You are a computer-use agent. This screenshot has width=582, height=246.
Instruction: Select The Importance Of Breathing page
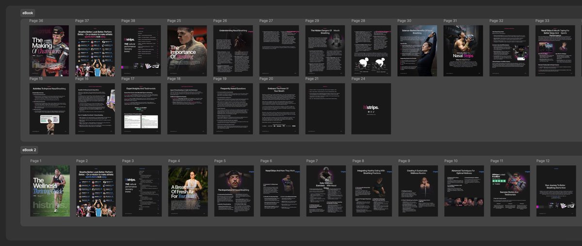(187, 50)
